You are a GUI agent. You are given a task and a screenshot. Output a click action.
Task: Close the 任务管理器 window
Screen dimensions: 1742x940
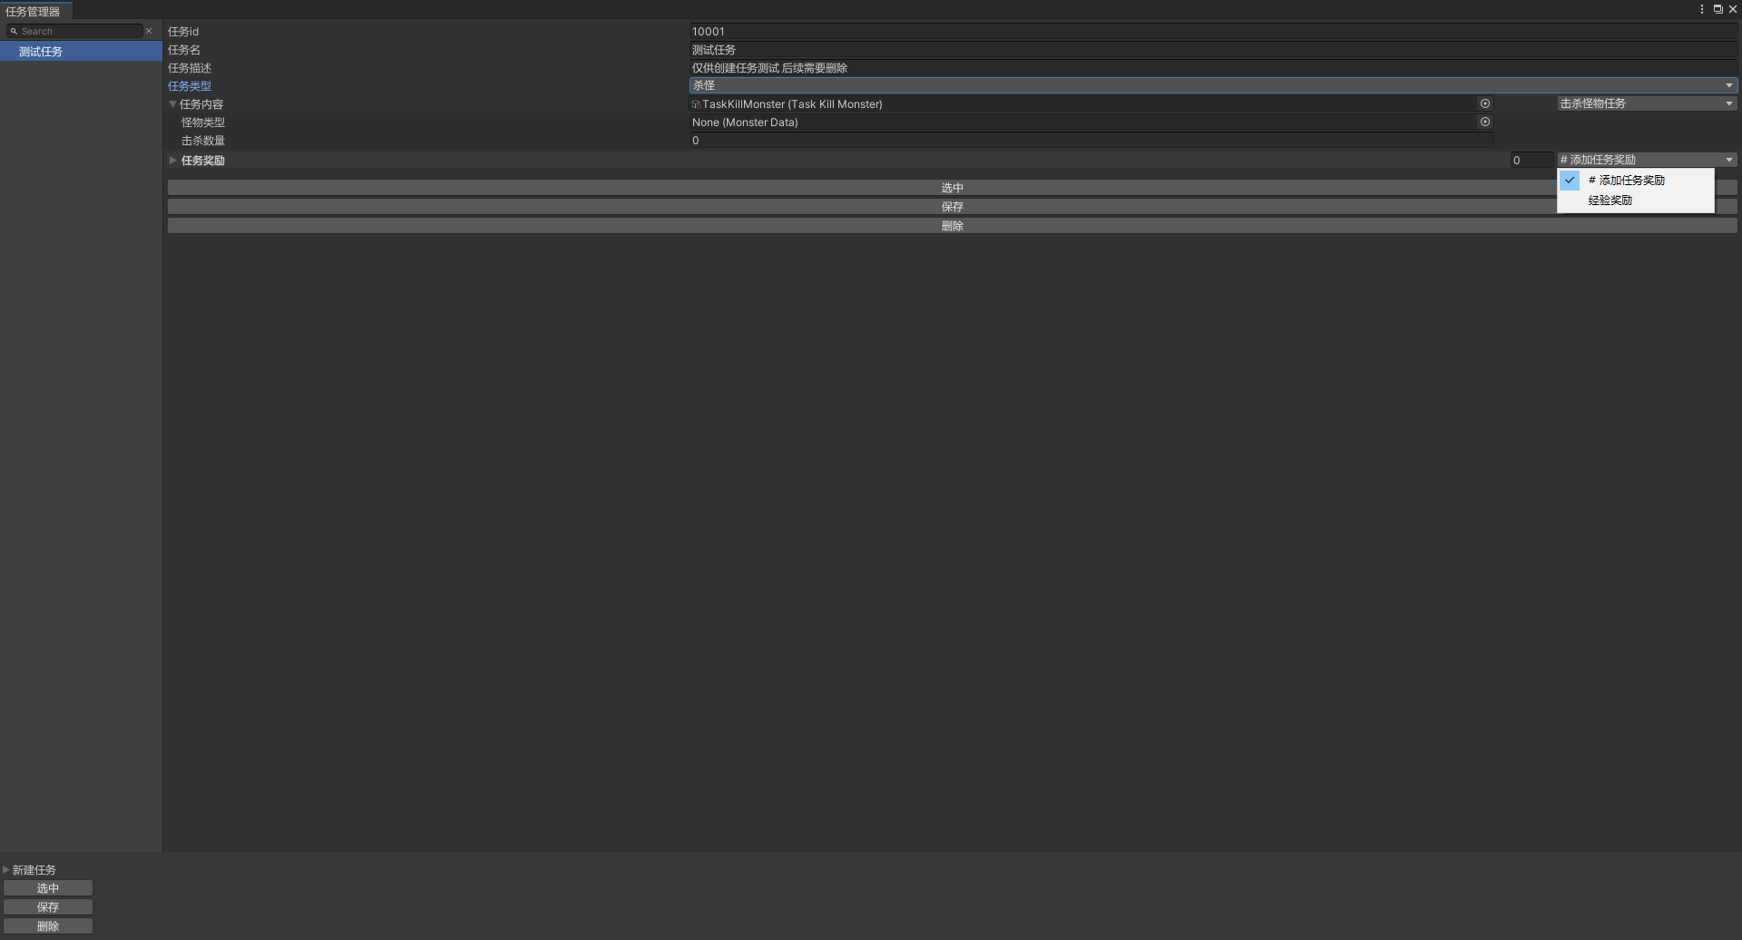(x=1732, y=9)
